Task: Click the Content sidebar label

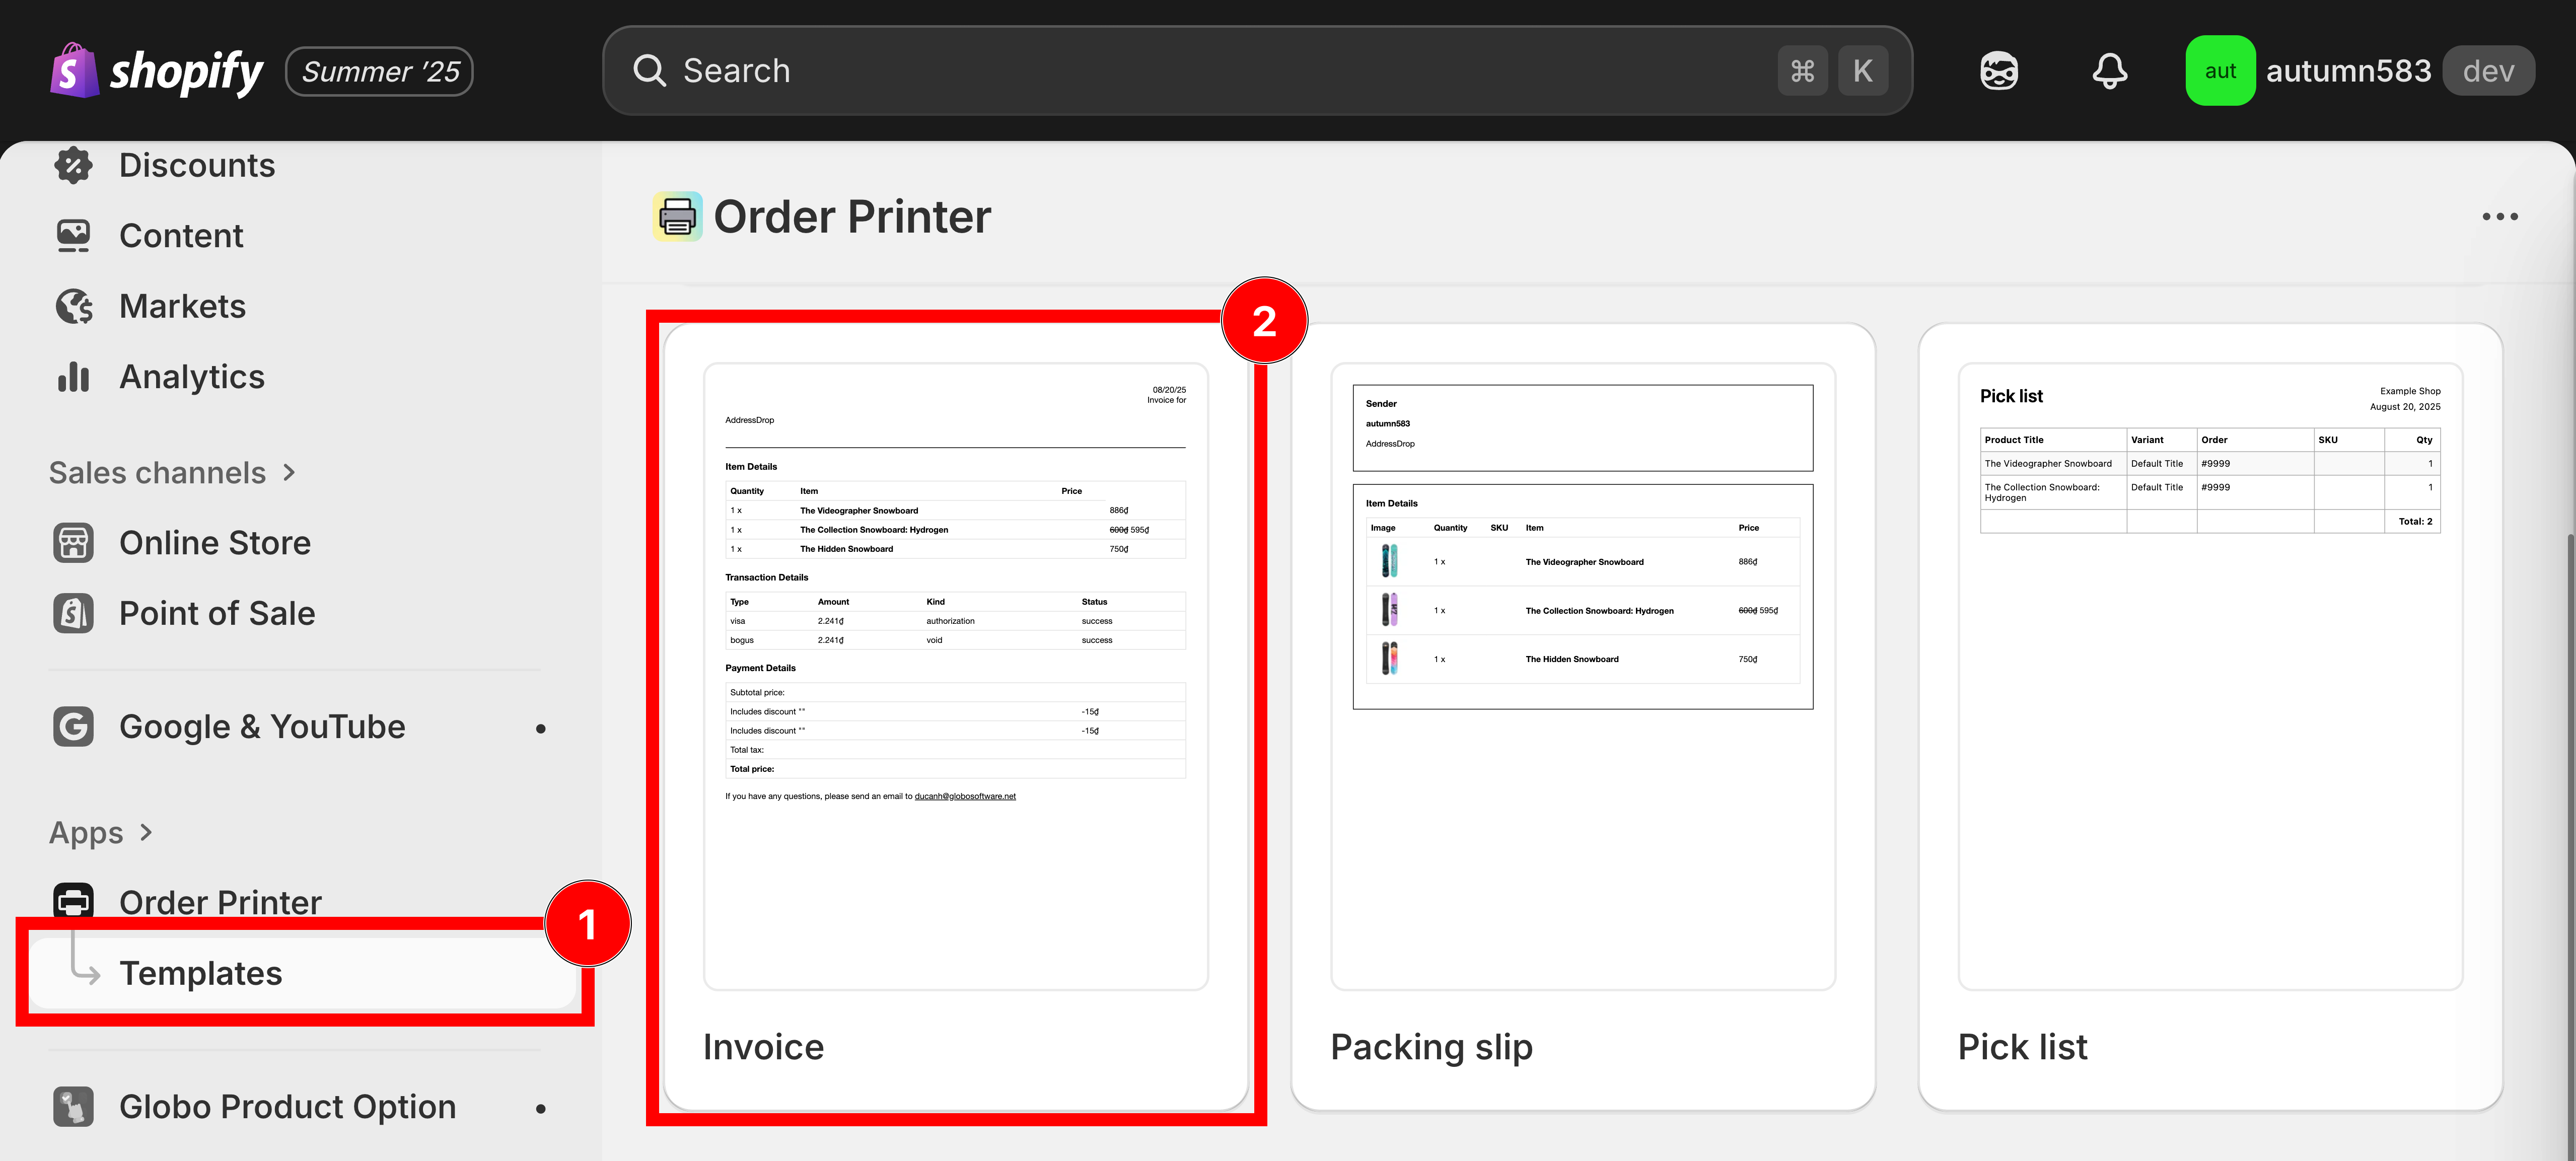Action: (181, 235)
